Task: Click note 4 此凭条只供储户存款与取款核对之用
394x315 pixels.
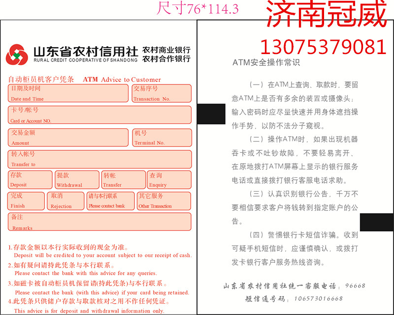Action: coord(89,301)
